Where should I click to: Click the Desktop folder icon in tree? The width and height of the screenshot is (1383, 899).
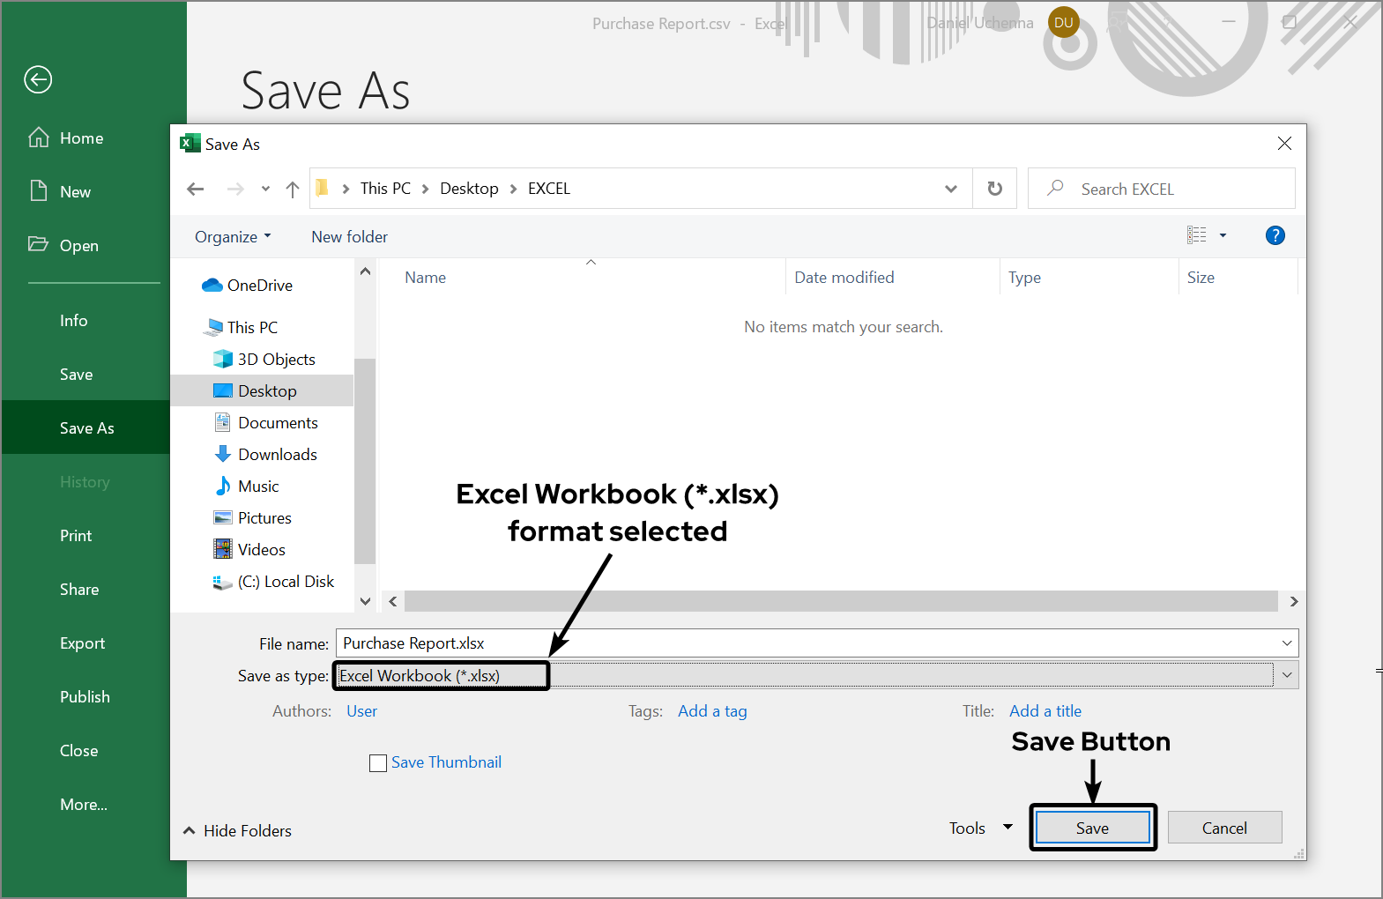coord(223,390)
